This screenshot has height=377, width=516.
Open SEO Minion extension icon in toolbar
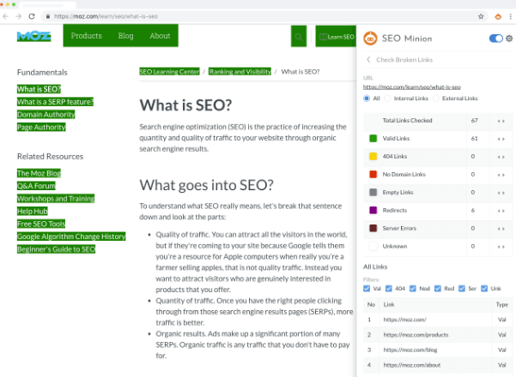tap(498, 16)
